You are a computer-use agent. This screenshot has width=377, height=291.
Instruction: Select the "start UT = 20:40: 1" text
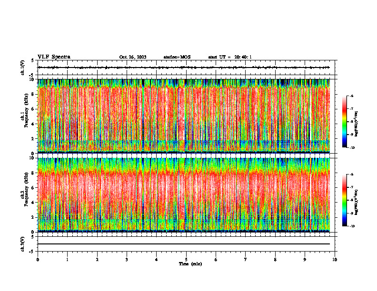tap(230, 57)
